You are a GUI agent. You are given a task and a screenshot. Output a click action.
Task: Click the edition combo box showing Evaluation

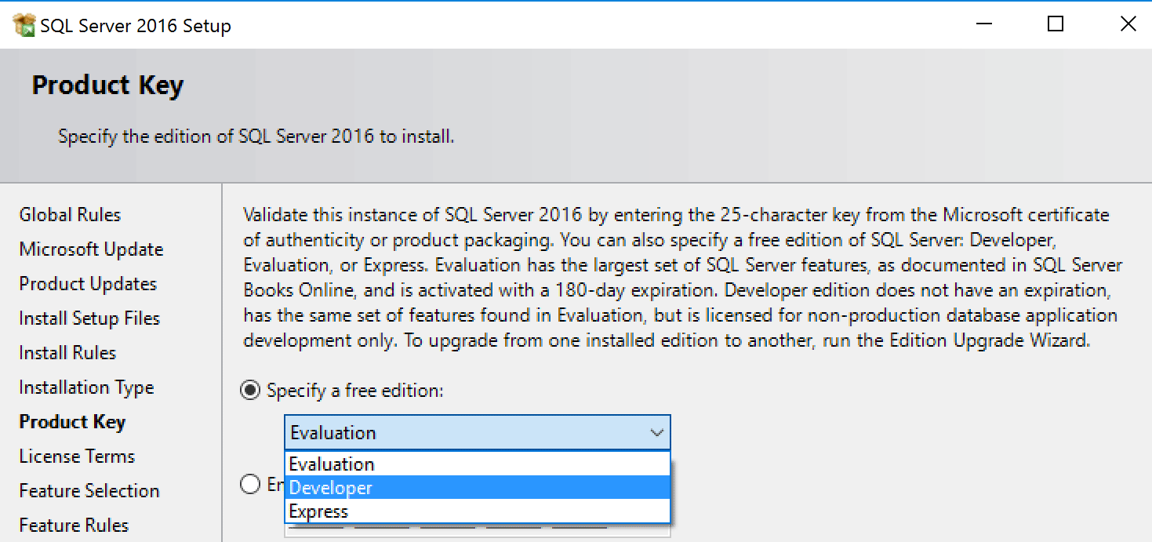[x=463, y=433]
